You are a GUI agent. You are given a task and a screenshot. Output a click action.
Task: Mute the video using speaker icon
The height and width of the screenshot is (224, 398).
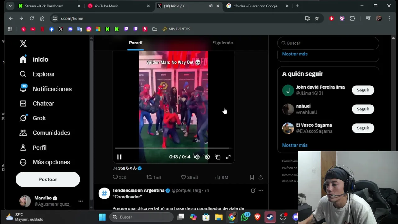click(197, 157)
